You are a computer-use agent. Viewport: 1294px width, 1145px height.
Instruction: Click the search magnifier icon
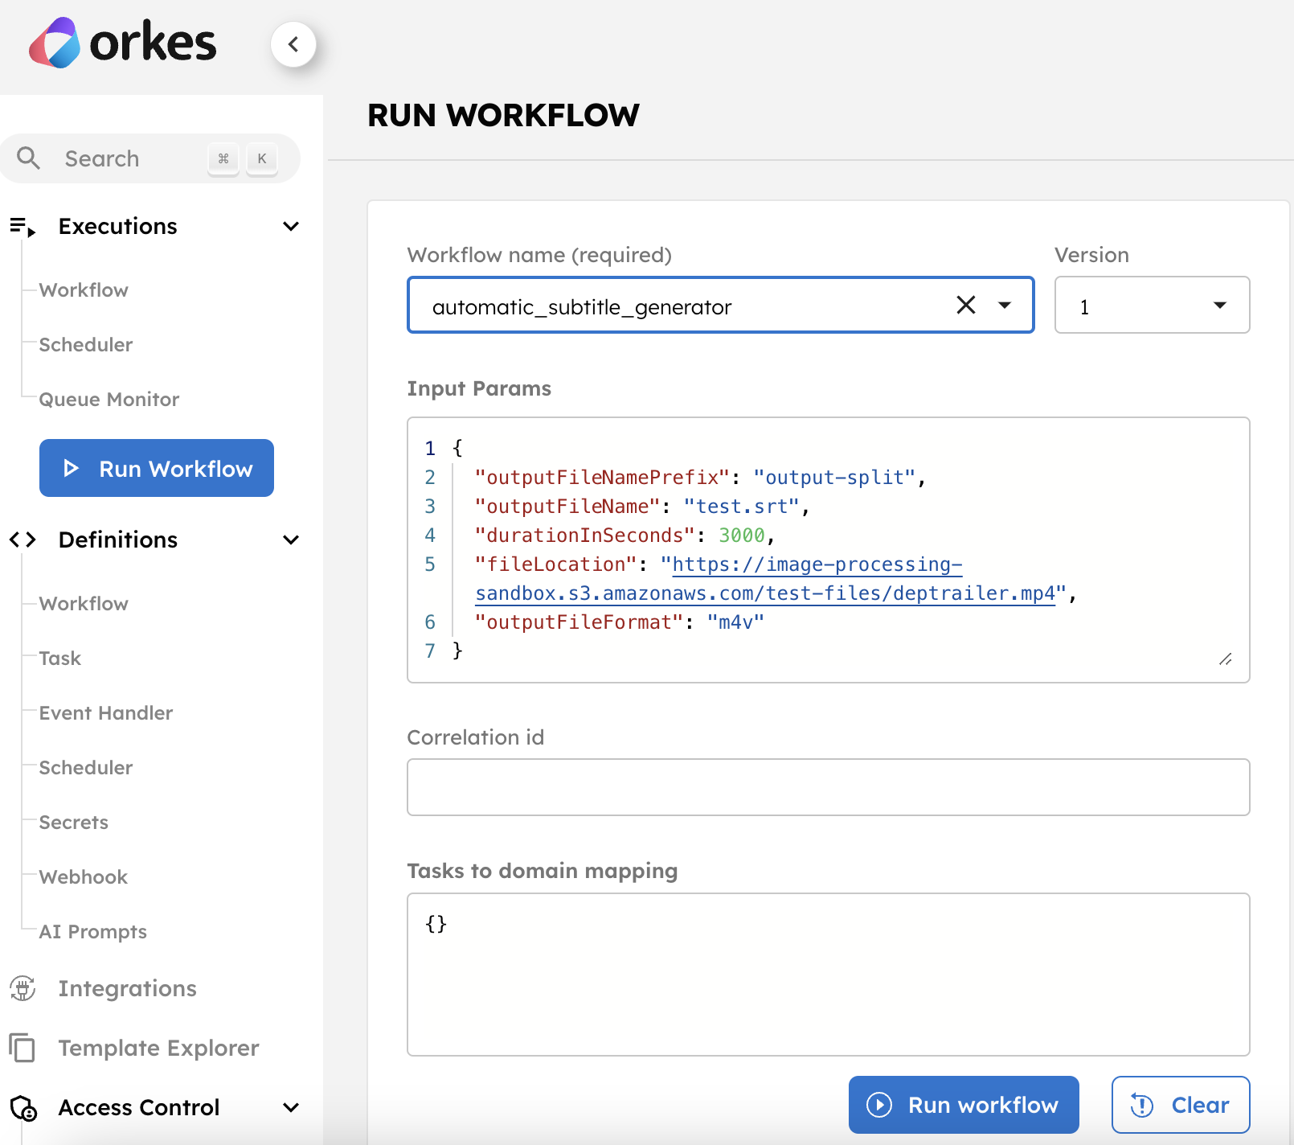(x=28, y=158)
